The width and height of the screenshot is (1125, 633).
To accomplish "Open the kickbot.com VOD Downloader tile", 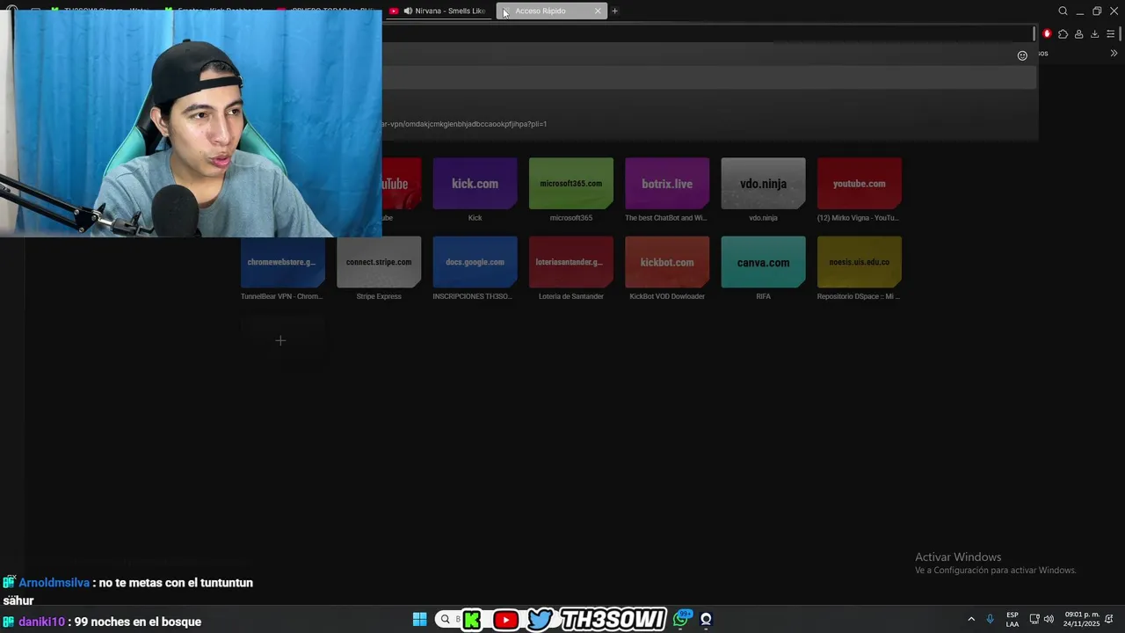I will click(x=667, y=262).
